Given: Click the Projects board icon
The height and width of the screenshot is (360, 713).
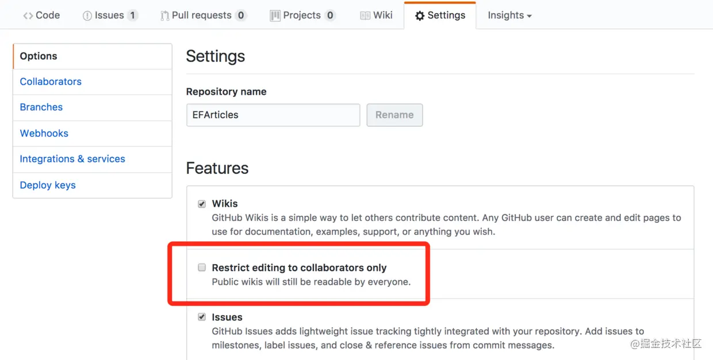Looking at the screenshot, I should tap(275, 16).
